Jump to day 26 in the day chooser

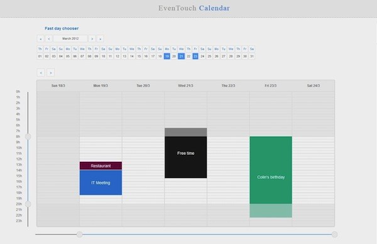click(x=216, y=56)
